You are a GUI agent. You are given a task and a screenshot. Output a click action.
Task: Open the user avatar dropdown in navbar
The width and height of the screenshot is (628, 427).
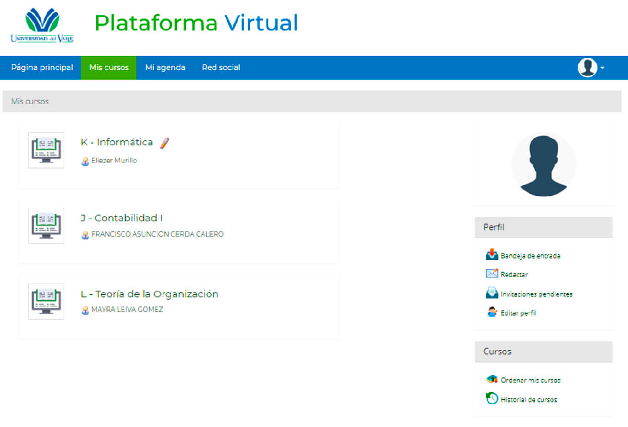591,68
